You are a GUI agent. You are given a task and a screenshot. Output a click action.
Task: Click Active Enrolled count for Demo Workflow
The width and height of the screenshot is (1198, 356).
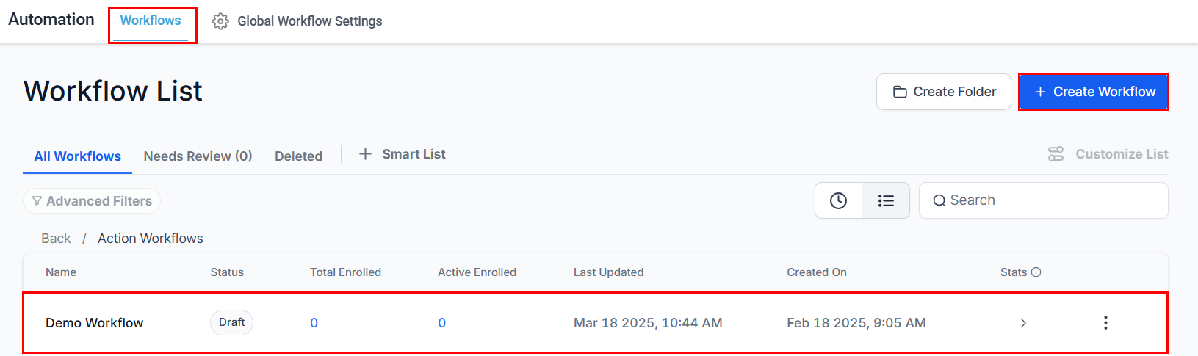point(441,323)
